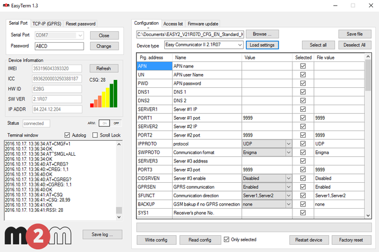Screen dimensions: 379x252
Task: Open the BACKUP none dropdown
Action: point(288,204)
